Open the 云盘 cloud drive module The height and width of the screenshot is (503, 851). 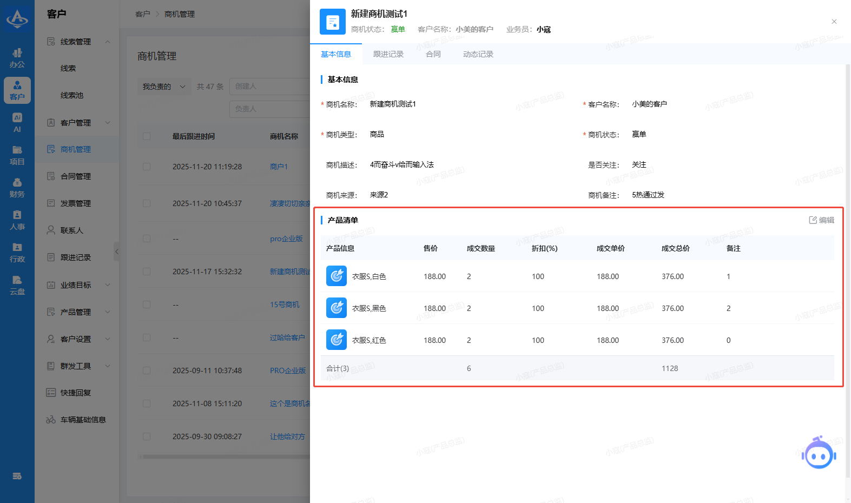pyautogui.click(x=17, y=285)
